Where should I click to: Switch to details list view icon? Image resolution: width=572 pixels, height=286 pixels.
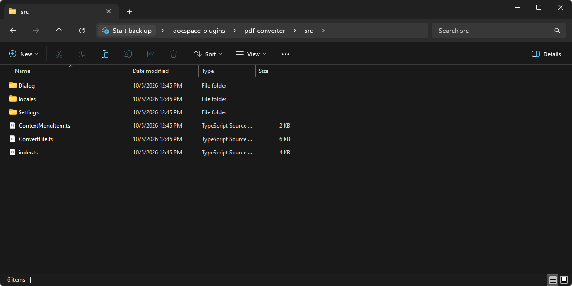coord(552,280)
